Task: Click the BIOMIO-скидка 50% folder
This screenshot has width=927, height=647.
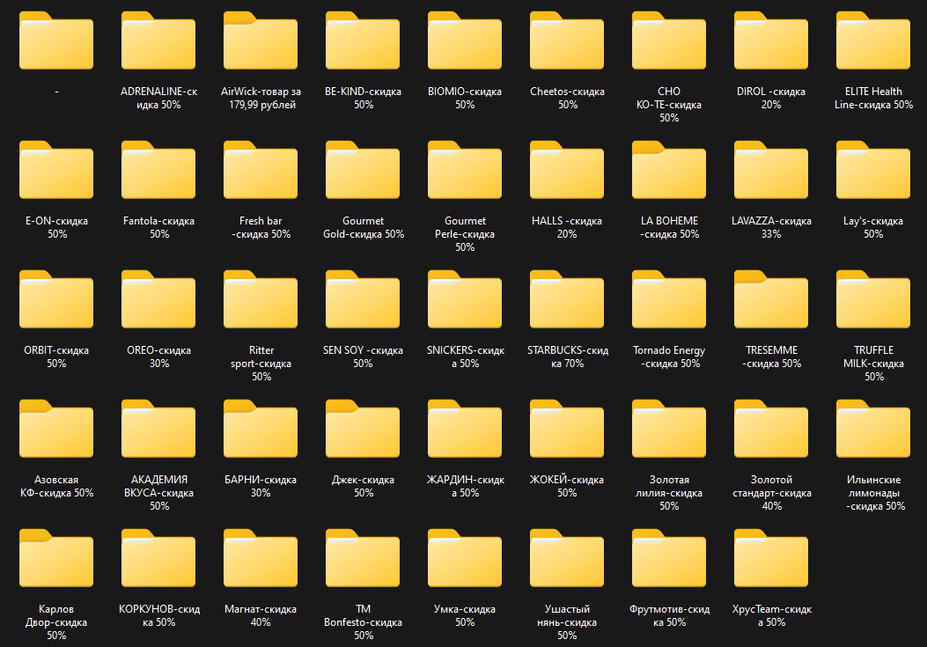Action: [465, 40]
